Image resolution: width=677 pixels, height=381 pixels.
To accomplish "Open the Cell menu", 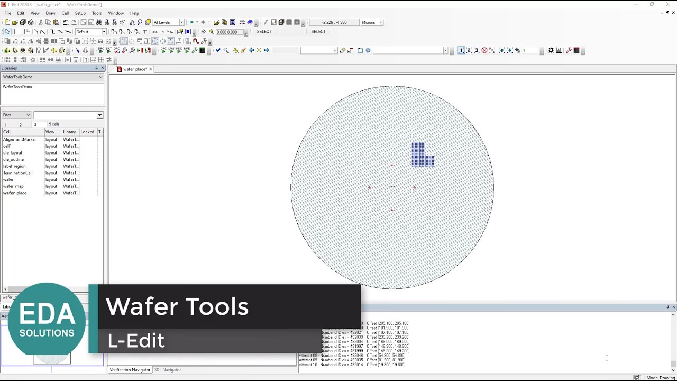I will (x=65, y=13).
